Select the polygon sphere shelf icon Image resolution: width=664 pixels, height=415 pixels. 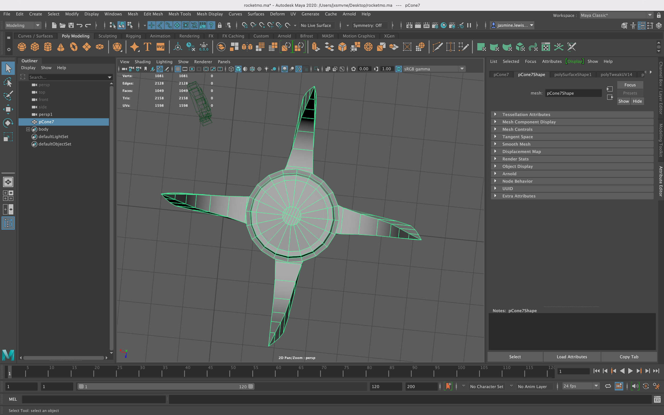pos(22,47)
